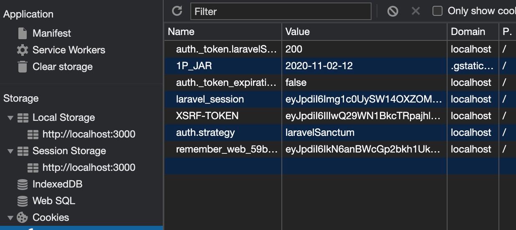Select the auth.strategy cookie name
The image size is (516, 230).
205,132
